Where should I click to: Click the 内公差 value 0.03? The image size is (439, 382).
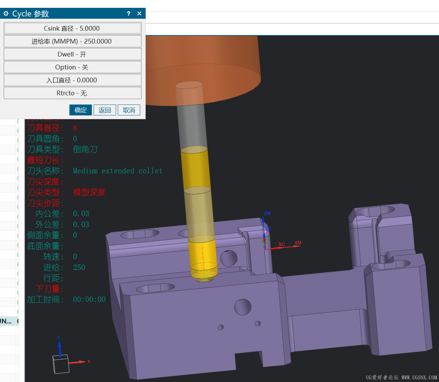pos(81,214)
